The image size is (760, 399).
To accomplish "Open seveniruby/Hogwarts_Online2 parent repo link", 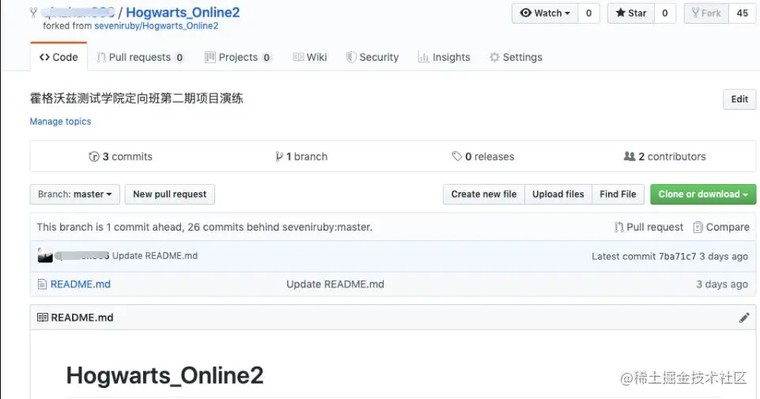I will (x=156, y=25).
